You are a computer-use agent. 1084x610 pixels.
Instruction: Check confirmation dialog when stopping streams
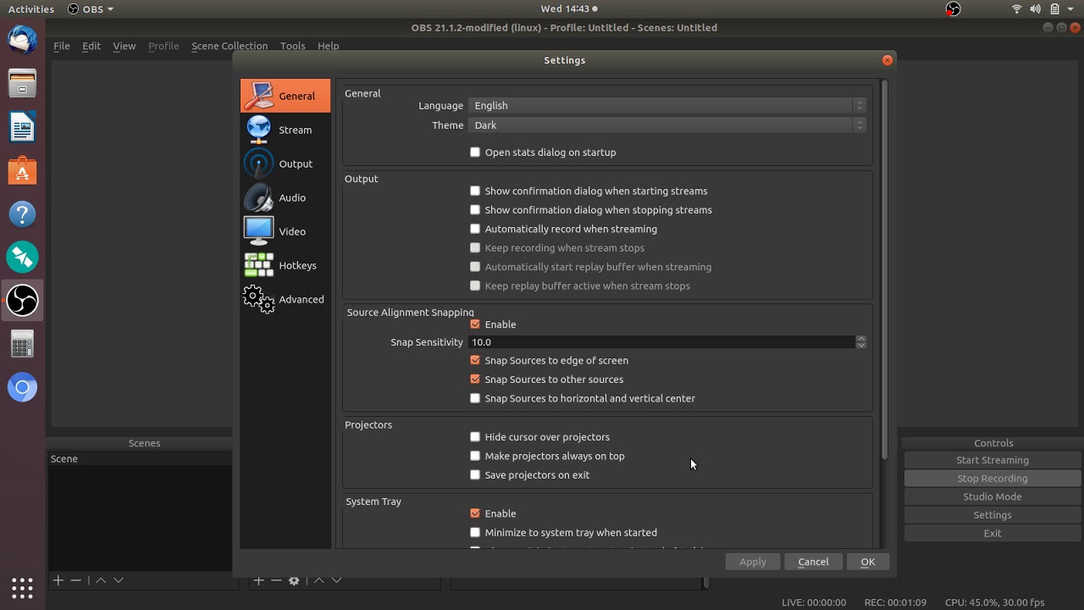coord(591,210)
